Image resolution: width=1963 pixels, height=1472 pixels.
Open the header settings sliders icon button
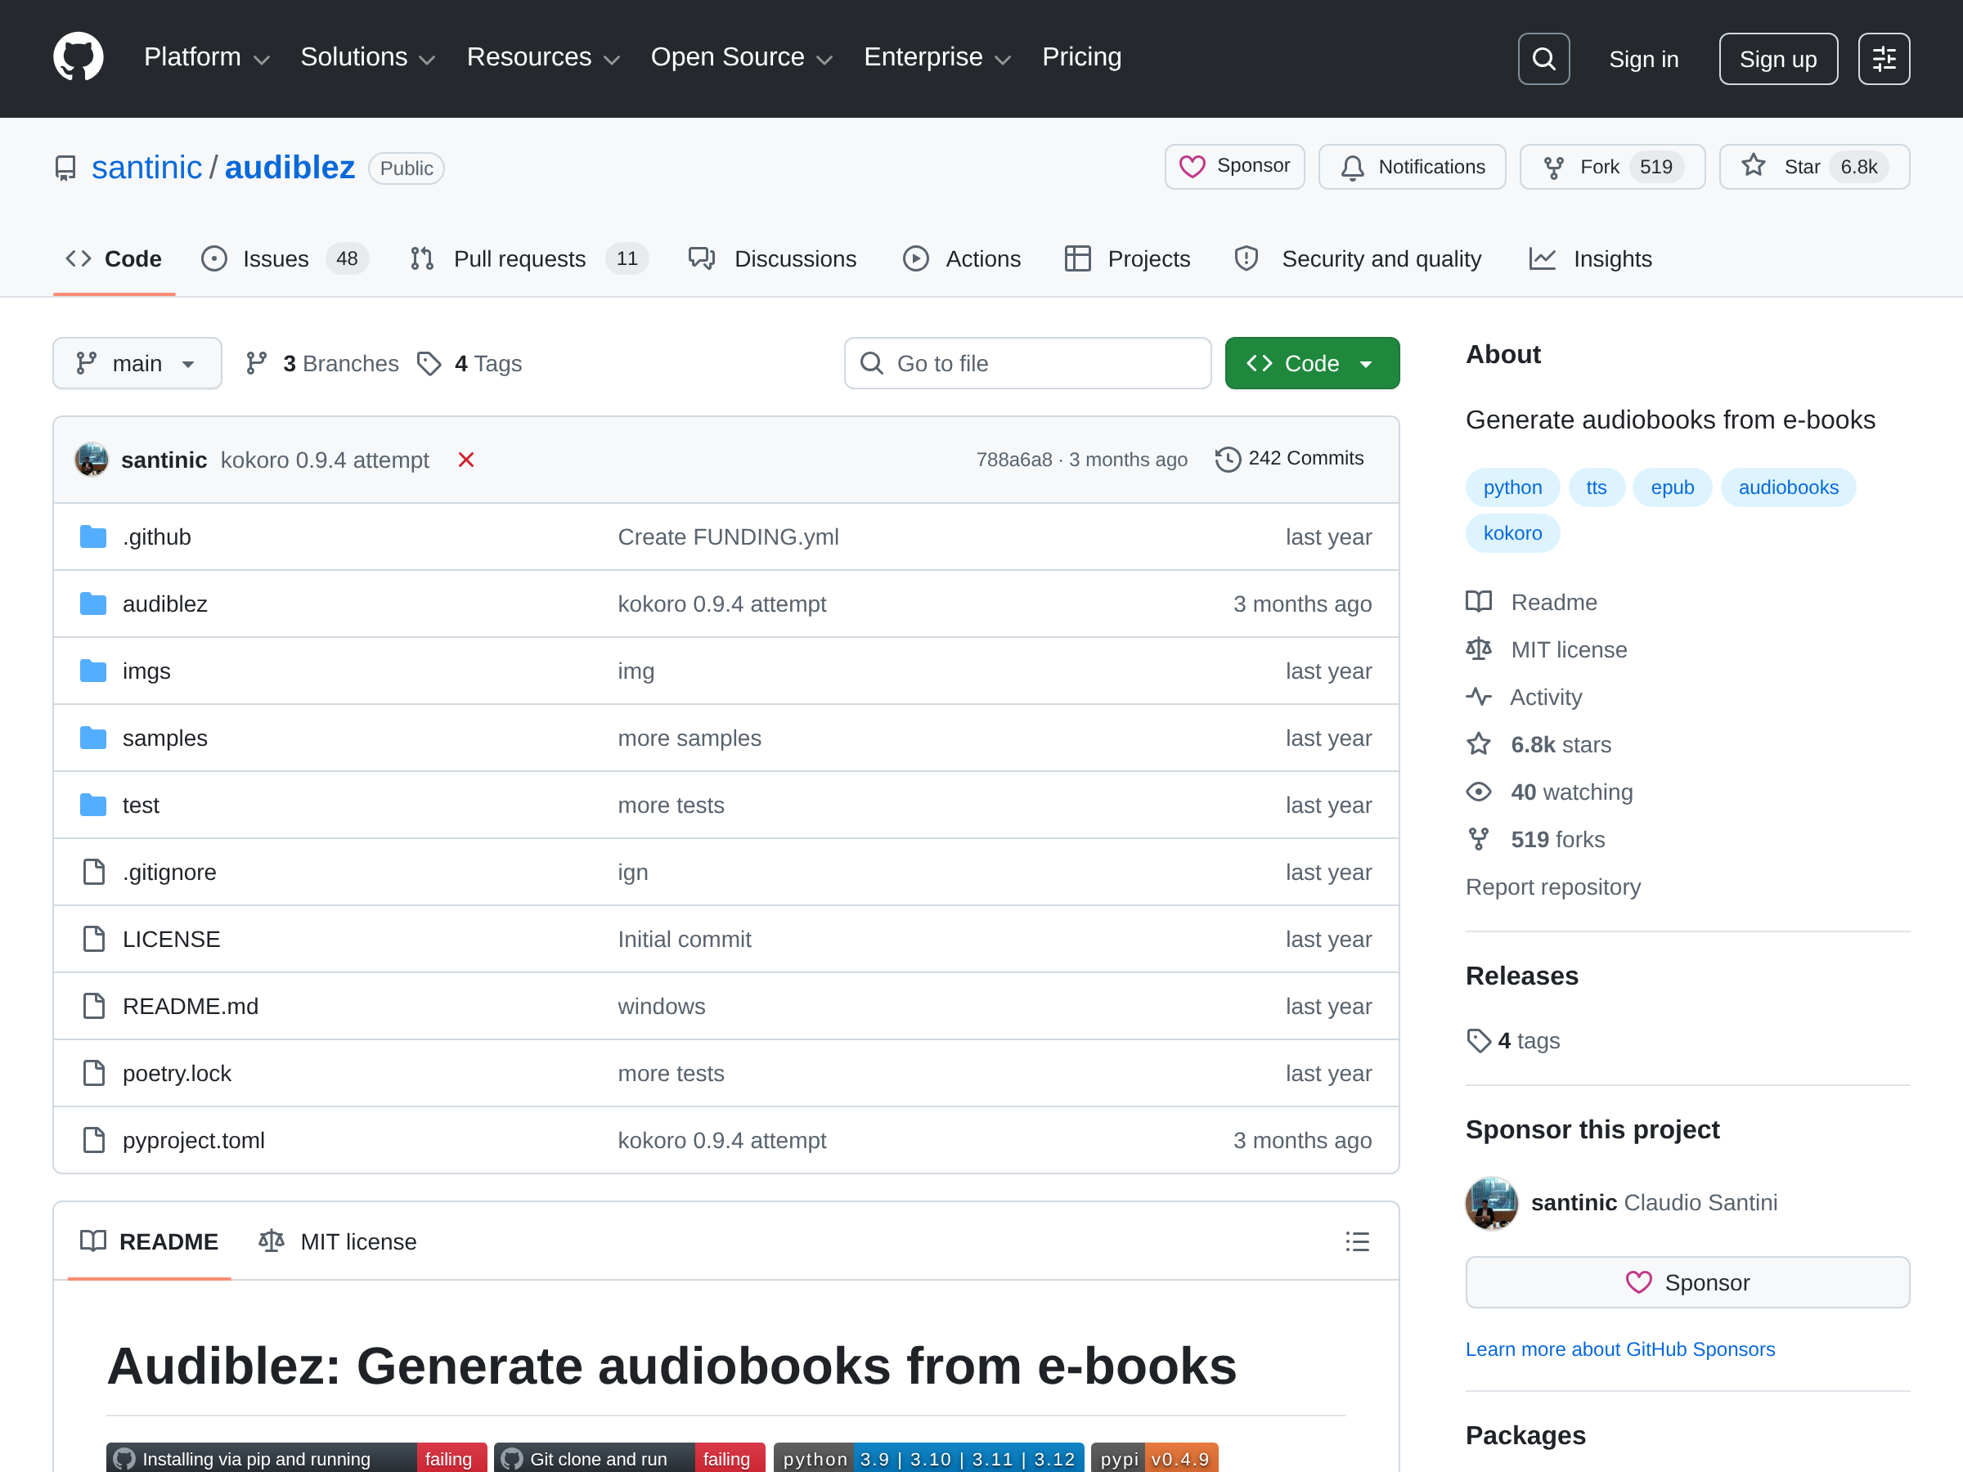[1883, 59]
